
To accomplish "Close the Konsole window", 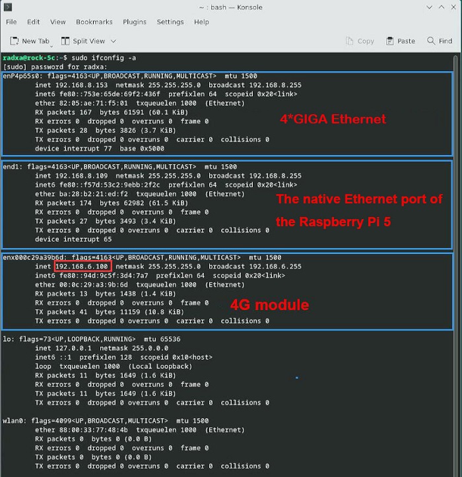I will click(x=453, y=7).
